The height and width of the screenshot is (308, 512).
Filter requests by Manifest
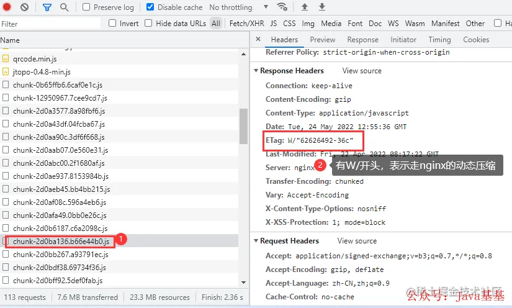[x=446, y=24]
